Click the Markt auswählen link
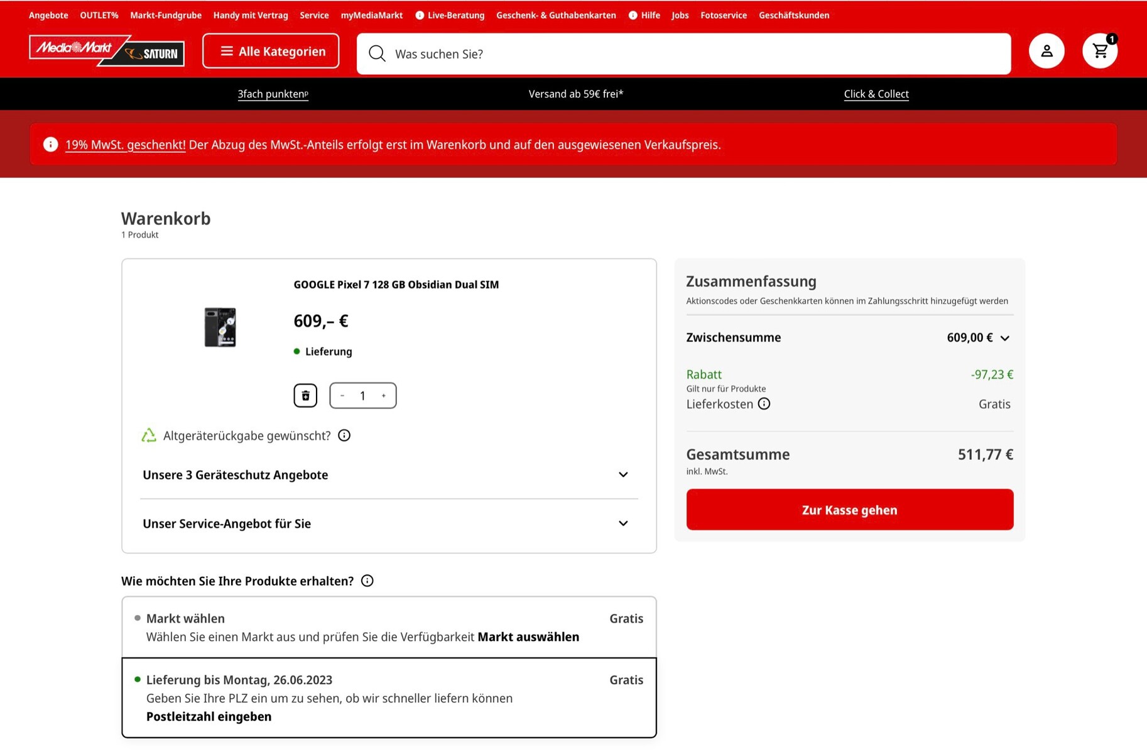1147x754 pixels. (x=528, y=637)
